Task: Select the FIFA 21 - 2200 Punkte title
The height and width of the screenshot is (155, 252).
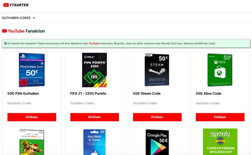Action: [x=88, y=93]
